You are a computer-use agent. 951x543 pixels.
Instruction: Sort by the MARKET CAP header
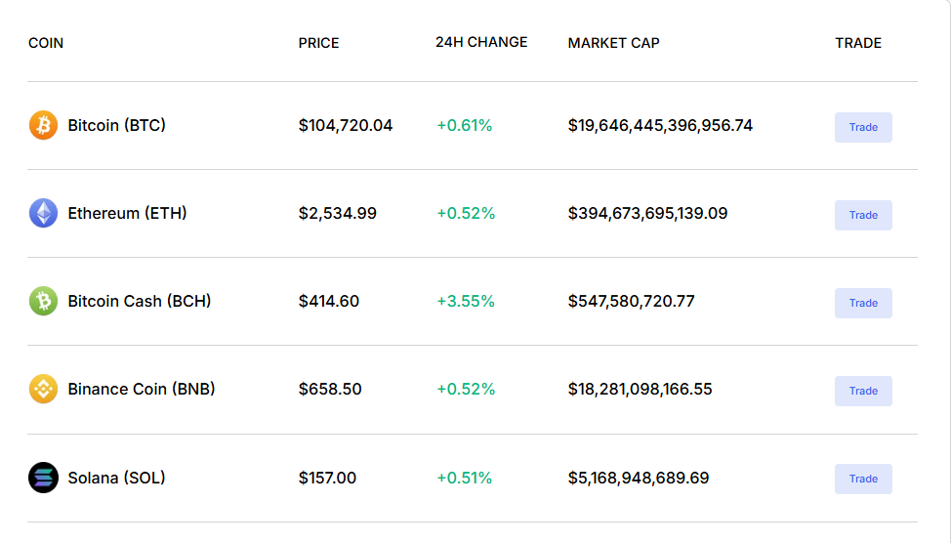[x=613, y=43]
